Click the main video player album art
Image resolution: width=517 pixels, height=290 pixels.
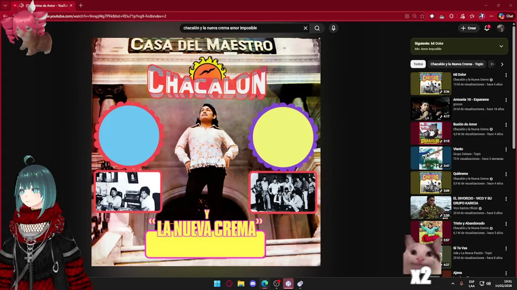(x=206, y=152)
